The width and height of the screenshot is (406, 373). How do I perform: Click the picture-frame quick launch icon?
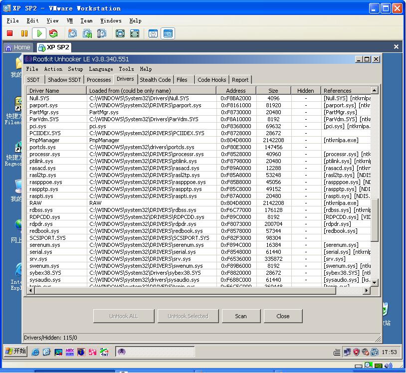pos(58,352)
